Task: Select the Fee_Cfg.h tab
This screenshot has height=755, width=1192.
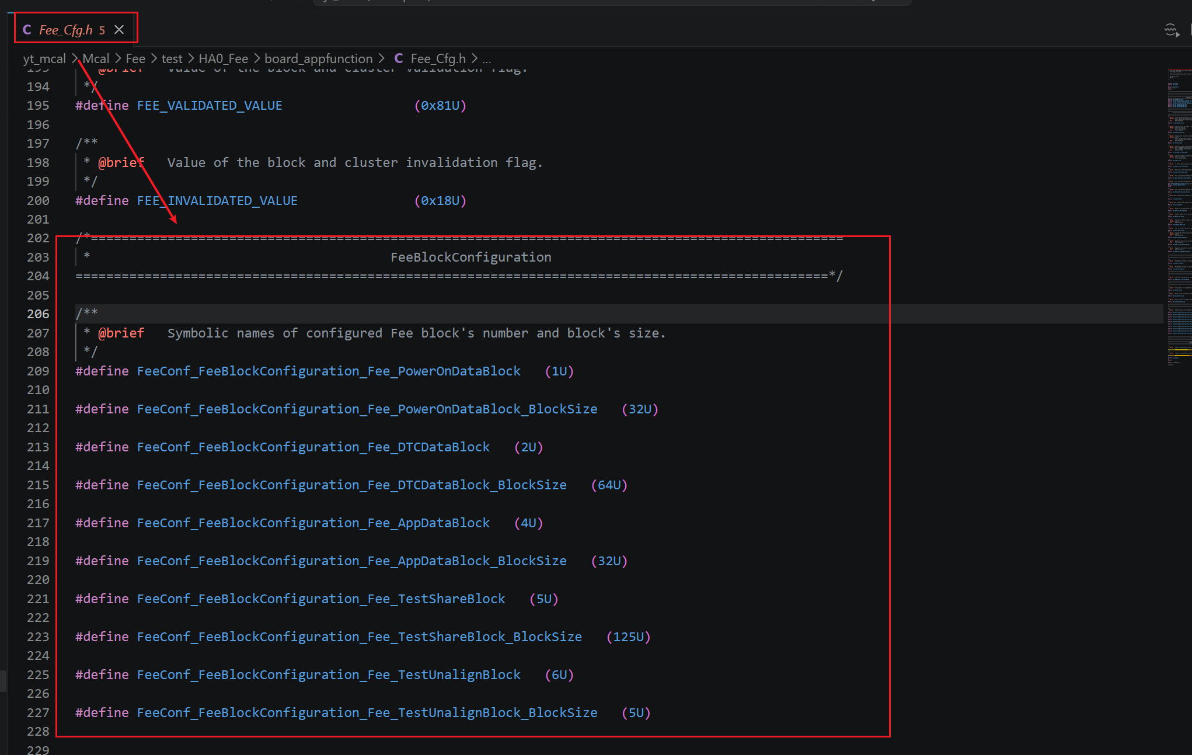Action: point(65,30)
